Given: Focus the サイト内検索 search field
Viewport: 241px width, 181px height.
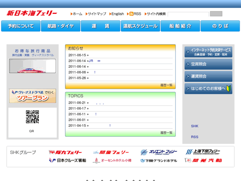Looking at the screenshot, I should click(x=188, y=14).
